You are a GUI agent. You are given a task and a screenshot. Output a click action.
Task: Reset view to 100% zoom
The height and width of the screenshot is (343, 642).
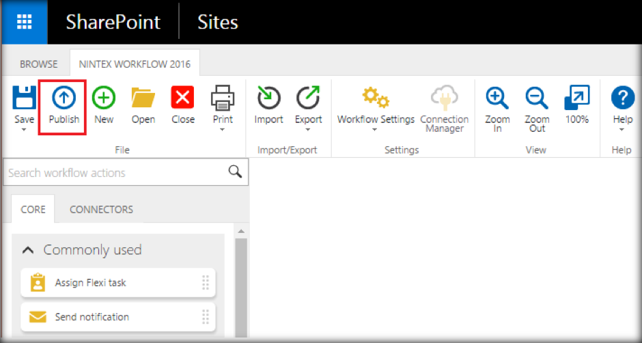pos(576,99)
